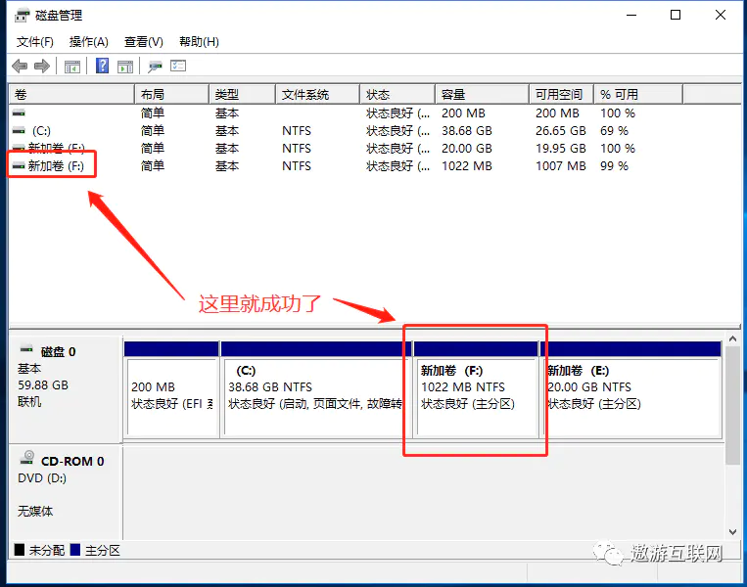Click the 磁盘 0 disk label panel

(x=66, y=388)
